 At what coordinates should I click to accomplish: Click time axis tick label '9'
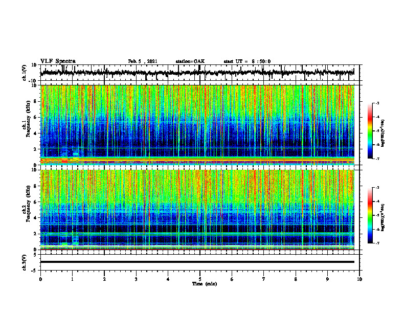click(327, 279)
